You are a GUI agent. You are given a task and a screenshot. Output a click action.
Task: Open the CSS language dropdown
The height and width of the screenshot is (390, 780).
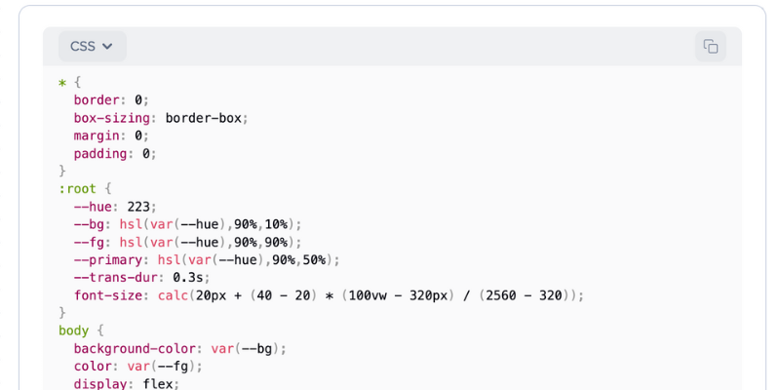(x=92, y=46)
